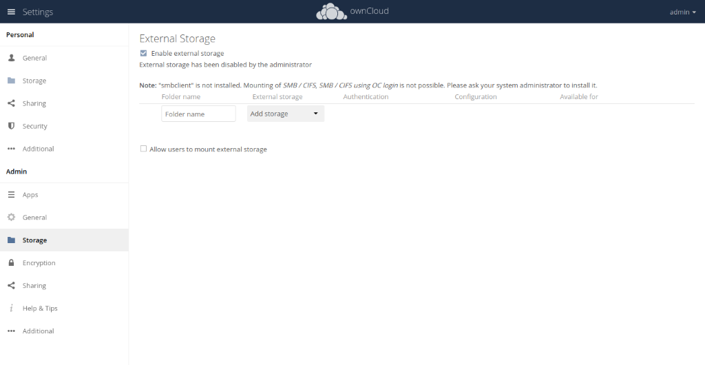Click the Admin General gear icon
The height and width of the screenshot is (365, 705).
point(11,217)
